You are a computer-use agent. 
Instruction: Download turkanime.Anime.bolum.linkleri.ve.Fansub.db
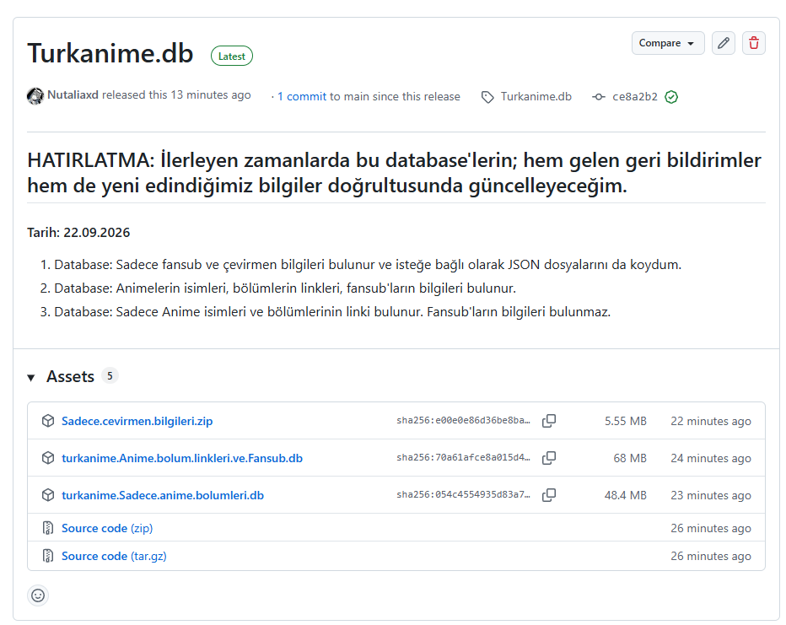pyautogui.click(x=182, y=458)
